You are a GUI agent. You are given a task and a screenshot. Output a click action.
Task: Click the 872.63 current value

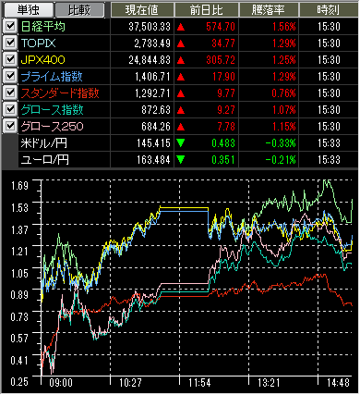(156, 110)
